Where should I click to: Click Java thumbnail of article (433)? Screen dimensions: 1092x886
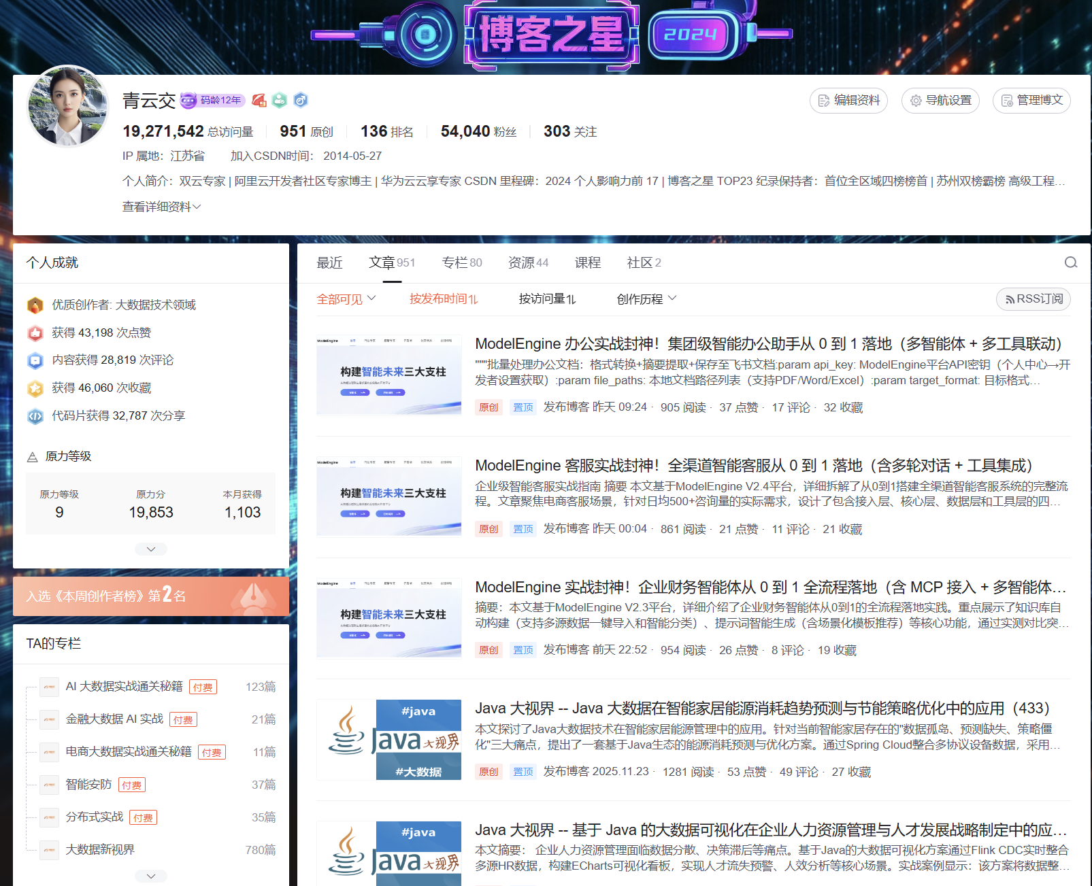coord(388,739)
